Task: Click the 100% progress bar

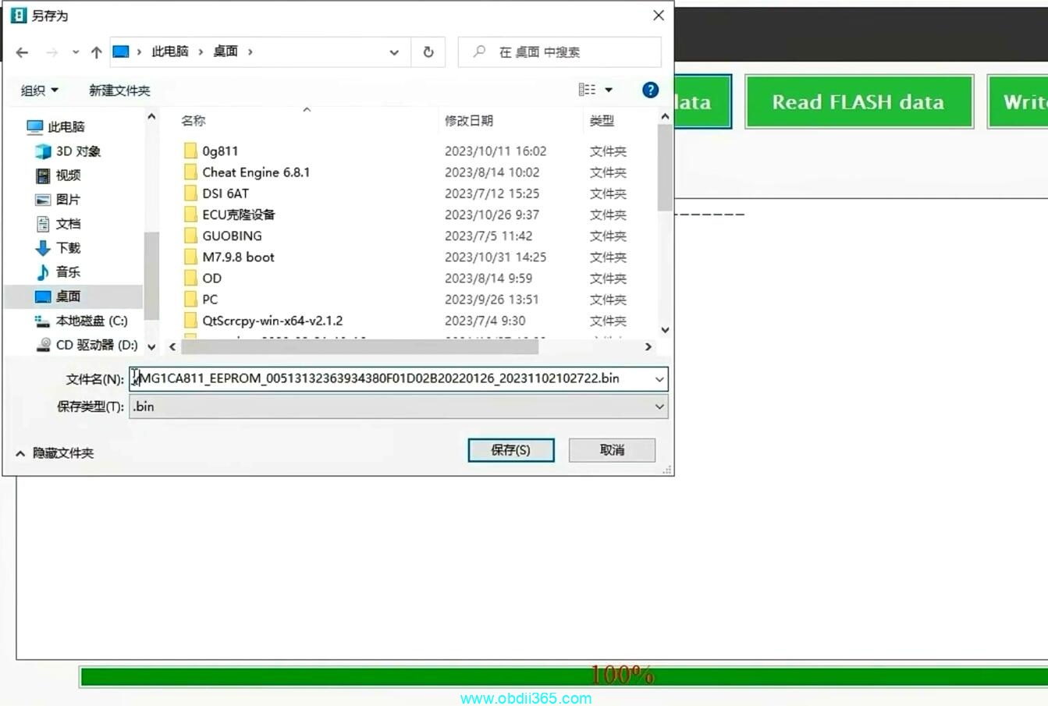Action: tap(564, 676)
